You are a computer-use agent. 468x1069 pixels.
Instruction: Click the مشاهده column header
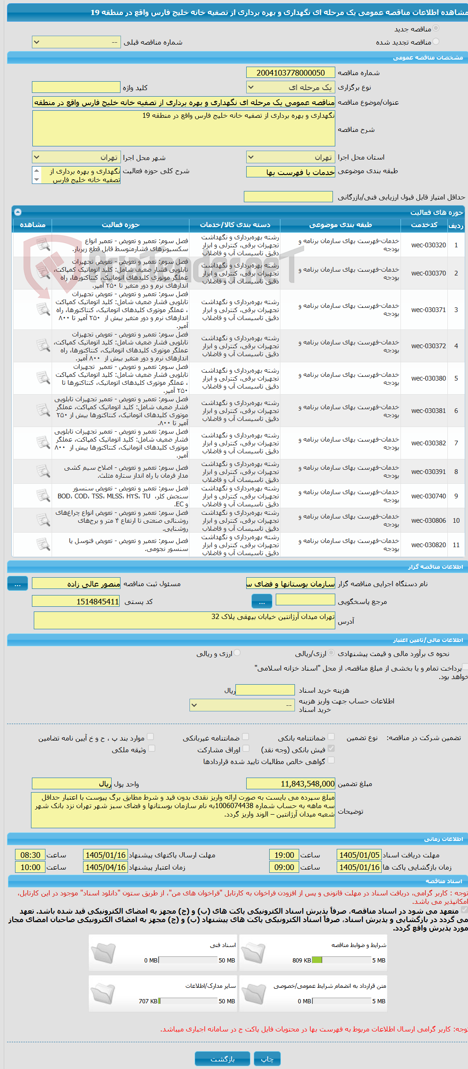(32, 225)
